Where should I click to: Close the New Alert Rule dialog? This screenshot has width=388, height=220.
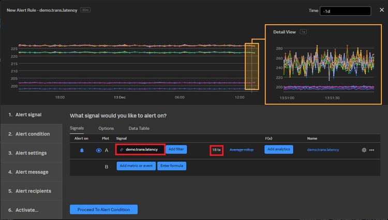coord(381,10)
